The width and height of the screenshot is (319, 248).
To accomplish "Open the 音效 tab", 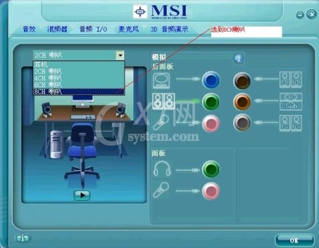I will pyautogui.click(x=29, y=29).
